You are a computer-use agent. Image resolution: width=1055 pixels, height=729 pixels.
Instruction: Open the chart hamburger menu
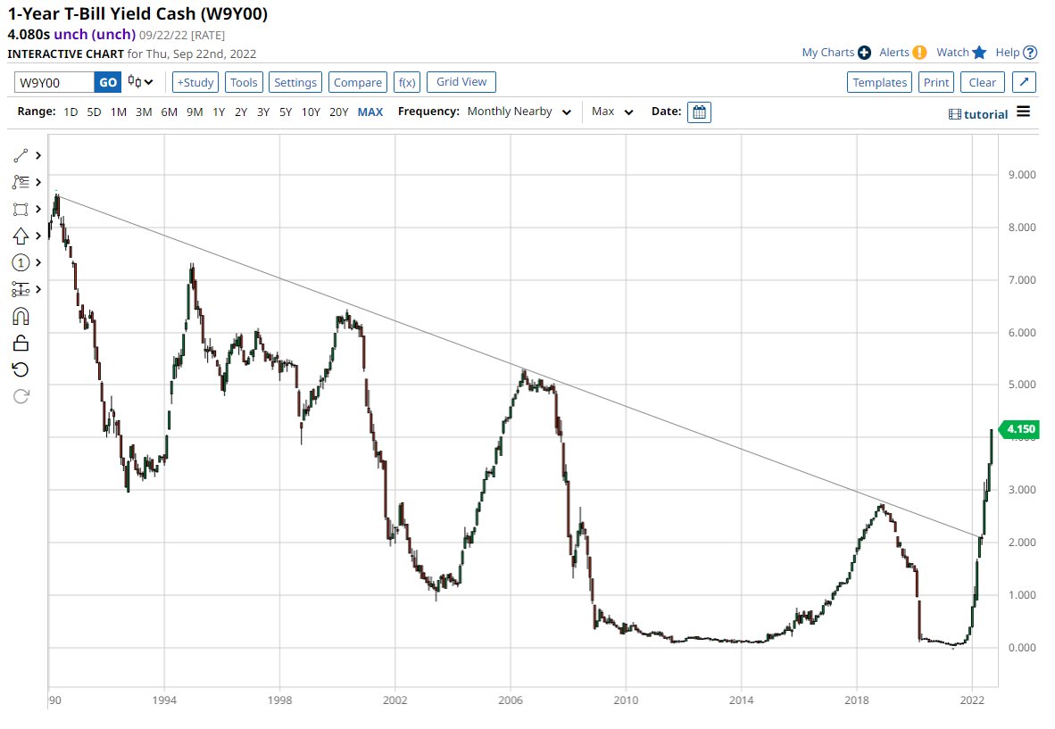pyautogui.click(x=1024, y=112)
